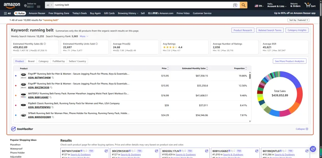This screenshot has width=322, height=158.
Task: Open Account & Lists menu
Action: [277, 5]
